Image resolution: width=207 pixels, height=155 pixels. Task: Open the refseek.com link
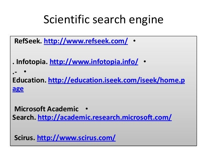coord(85,42)
